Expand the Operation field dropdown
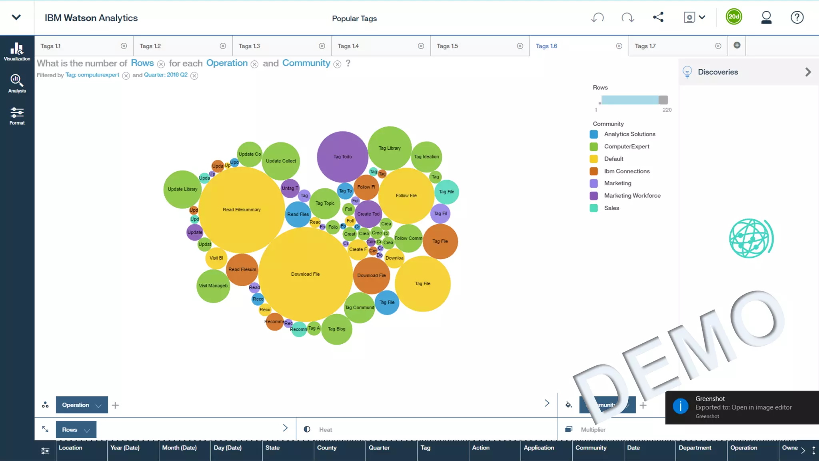819x461 pixels. coord(98,405)
